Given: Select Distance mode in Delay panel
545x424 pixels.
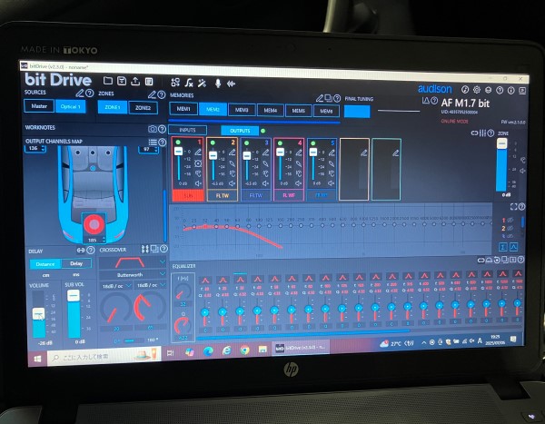Looking at the screenshot, I should point(45,264).
